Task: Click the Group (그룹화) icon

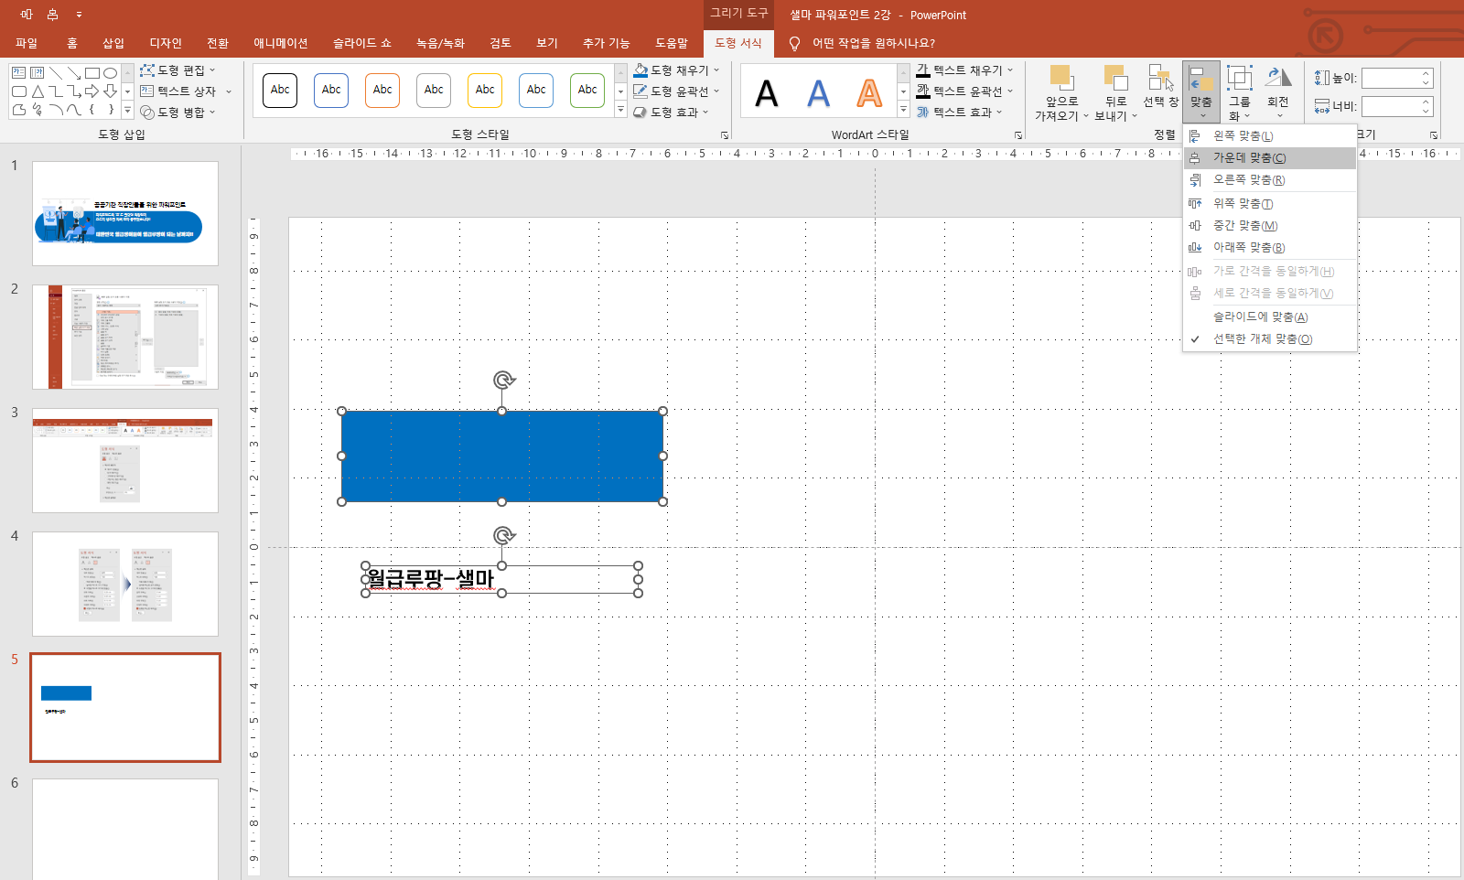Action: click(1239, 77)
